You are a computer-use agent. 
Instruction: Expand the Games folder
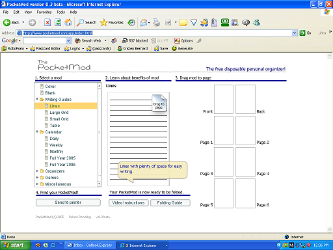click(x=37, y=178)
